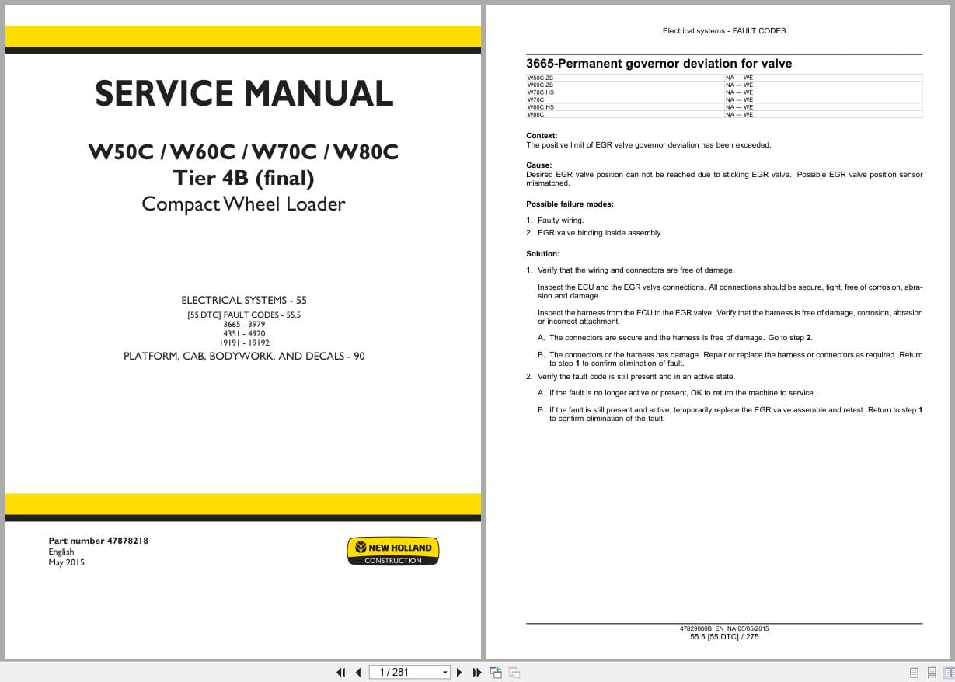This screenshot has width=955, height=682.
Task: Click the 19191 - 19192 code range
Action: click(x=243, y=343)
